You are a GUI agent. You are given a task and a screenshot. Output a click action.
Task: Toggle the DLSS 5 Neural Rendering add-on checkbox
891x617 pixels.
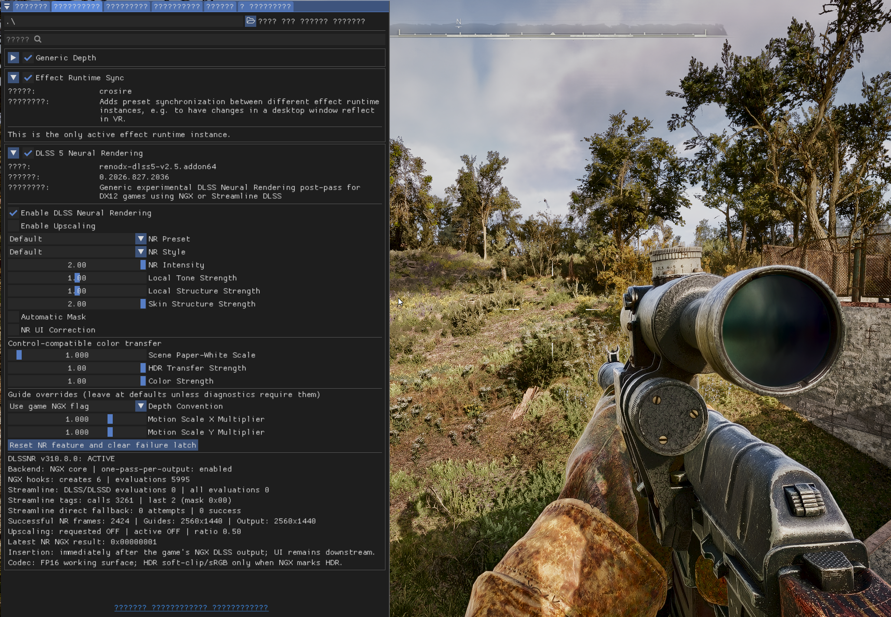coord(28,153)
